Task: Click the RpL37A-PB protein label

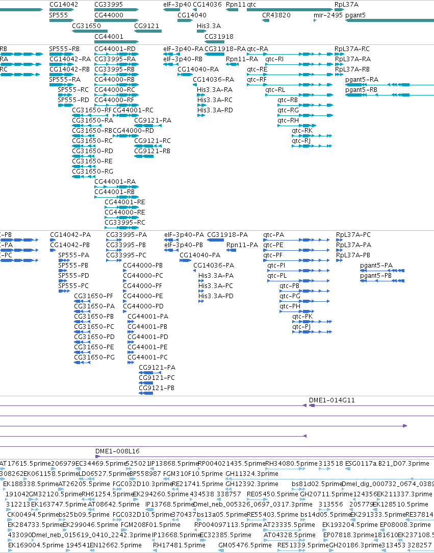Action: (x=353, y=255)
